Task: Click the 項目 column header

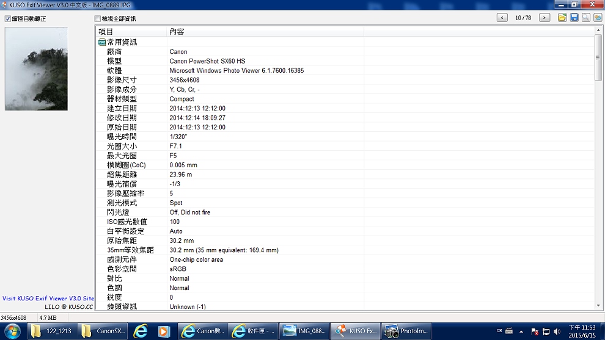Action: pos(131,32)
